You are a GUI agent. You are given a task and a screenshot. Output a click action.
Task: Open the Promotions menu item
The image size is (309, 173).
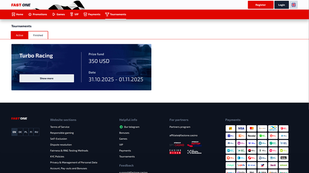coord(38,14)
